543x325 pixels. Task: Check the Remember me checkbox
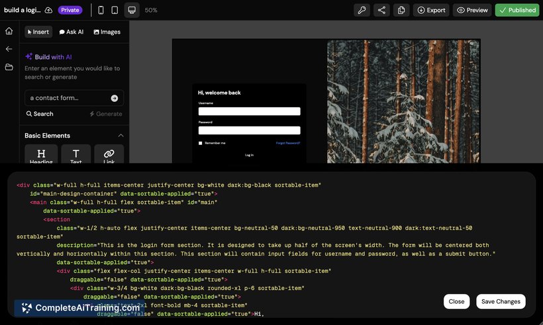tap(200, 143)
